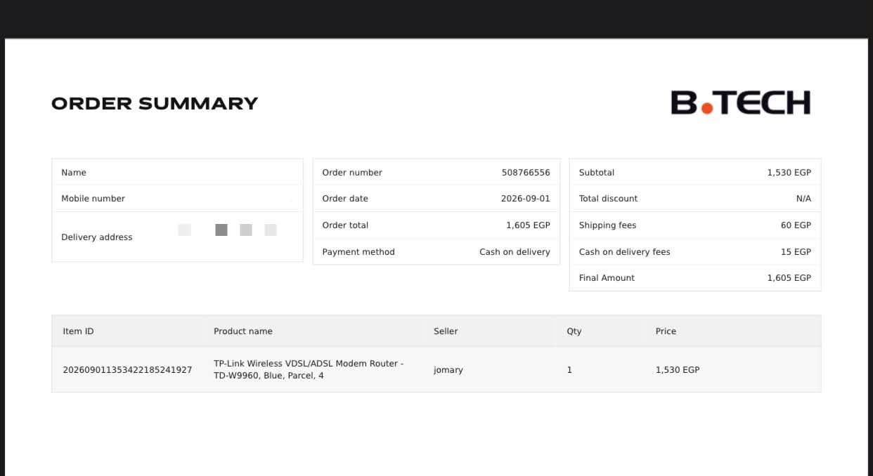Select the Item ID column header
873x476 pixels.
78,331
